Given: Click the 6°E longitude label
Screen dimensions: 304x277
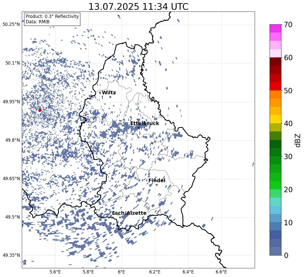Looking at the screenshot, I should tap(121, 272).
